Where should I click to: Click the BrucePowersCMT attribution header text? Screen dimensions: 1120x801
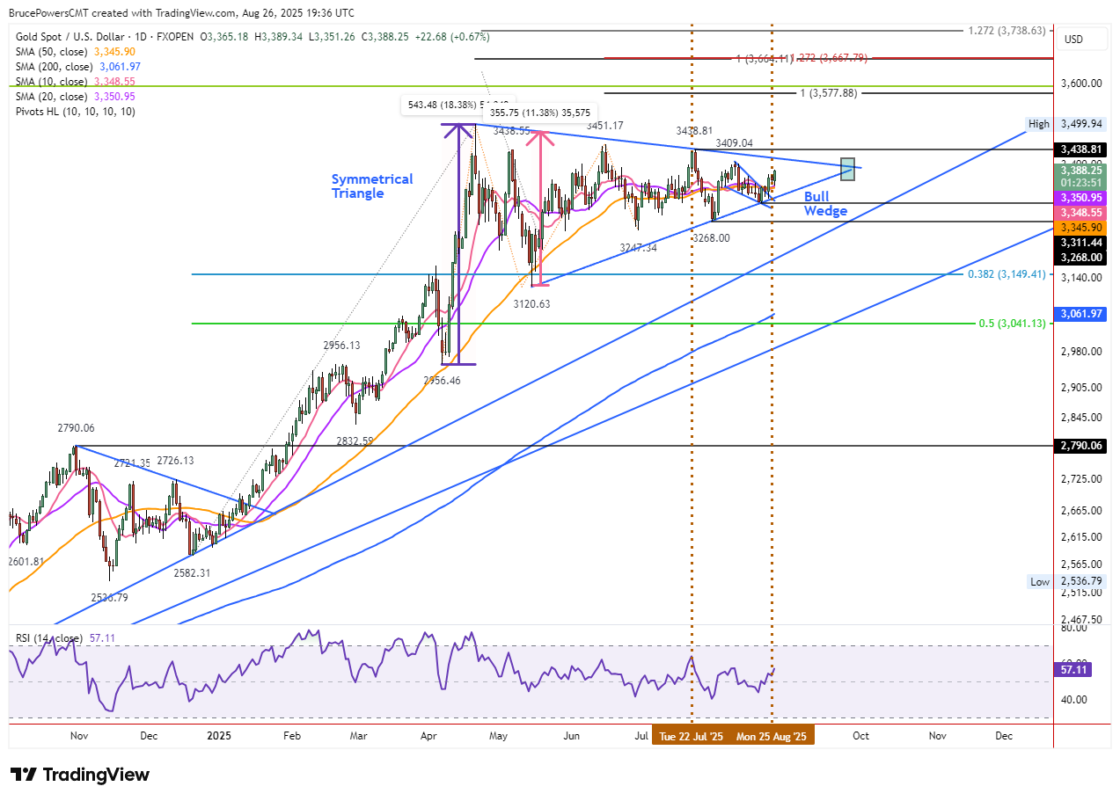182,13
